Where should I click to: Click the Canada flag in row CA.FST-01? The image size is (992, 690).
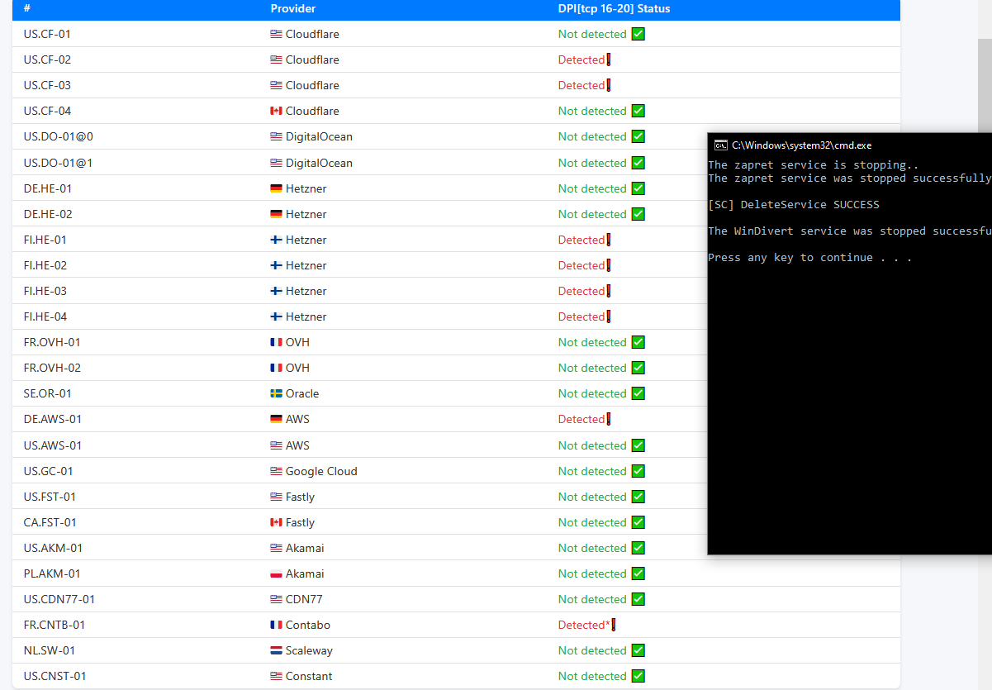[276, 522]
